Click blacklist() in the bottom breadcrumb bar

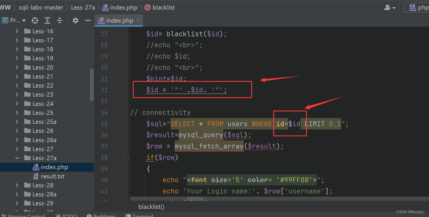click(151, 207)
